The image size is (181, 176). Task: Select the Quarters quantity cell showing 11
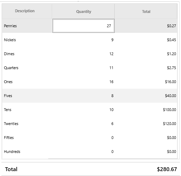click(x=83, y=68)
